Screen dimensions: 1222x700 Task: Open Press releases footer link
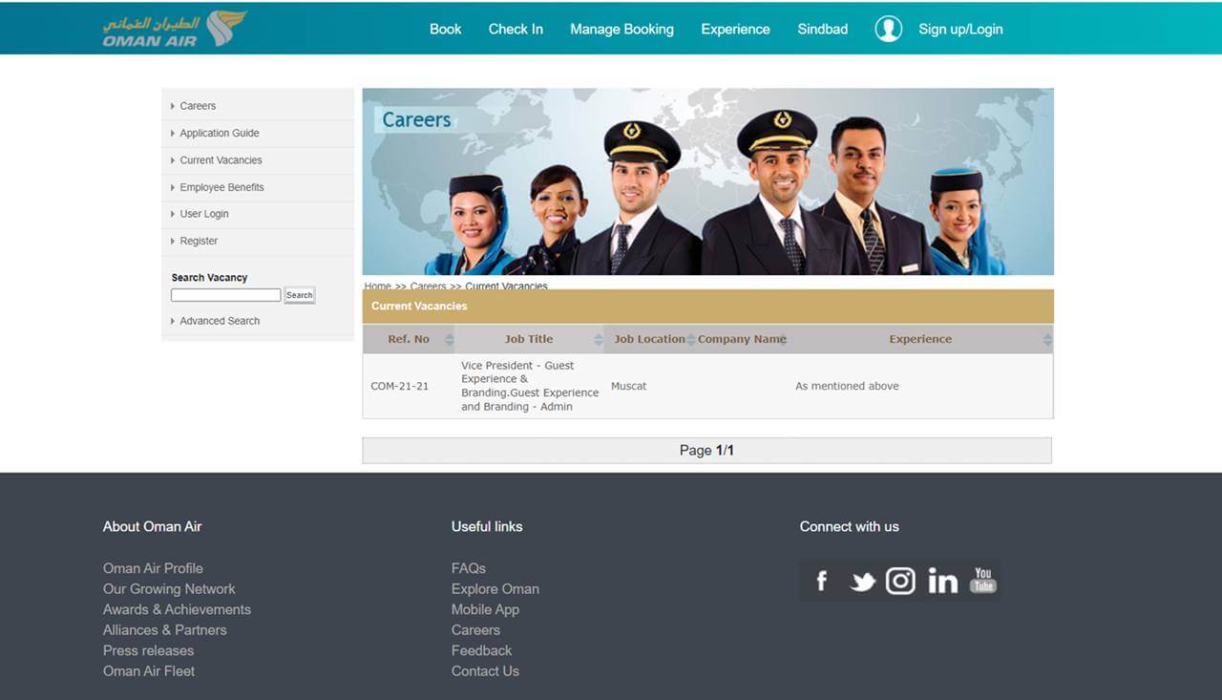[148, 650]
